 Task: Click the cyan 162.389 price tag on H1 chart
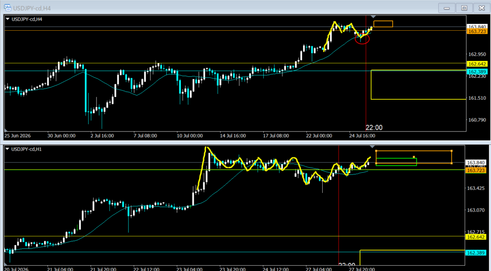476,253
